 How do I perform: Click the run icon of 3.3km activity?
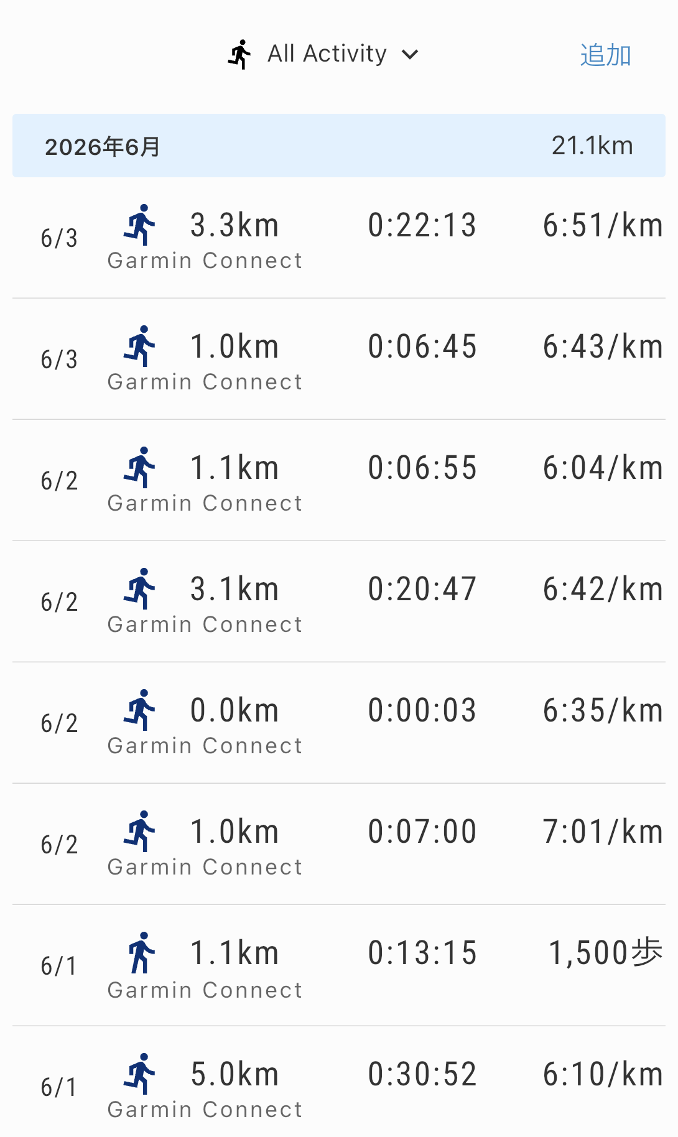[139, 225]
